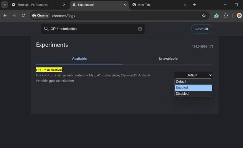Screen dimensions: 243x148
Task: Select Disabled in the GPU rasterization dropdown
Action: [193, 94]
